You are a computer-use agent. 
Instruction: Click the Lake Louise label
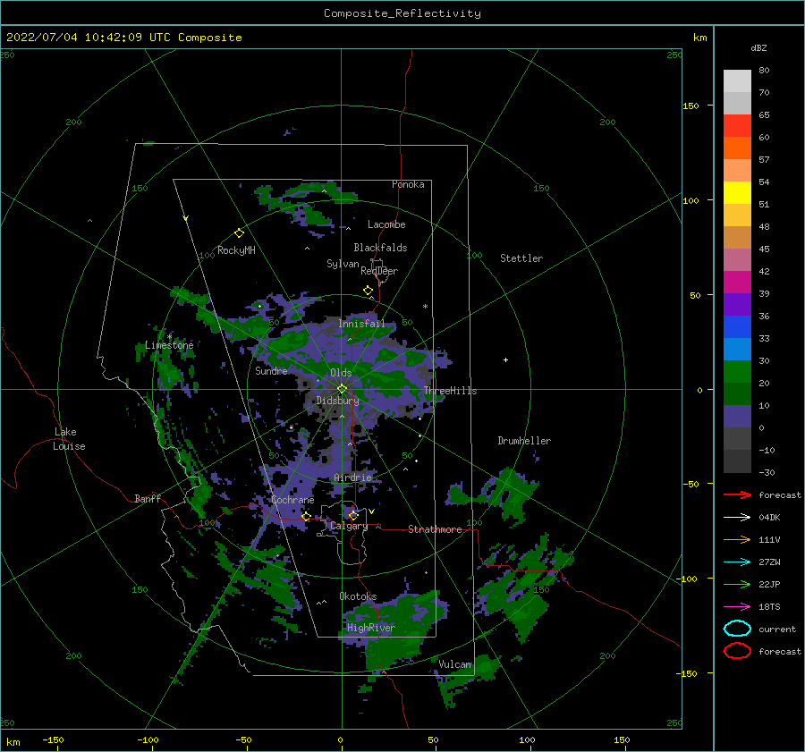coord(69,439)
